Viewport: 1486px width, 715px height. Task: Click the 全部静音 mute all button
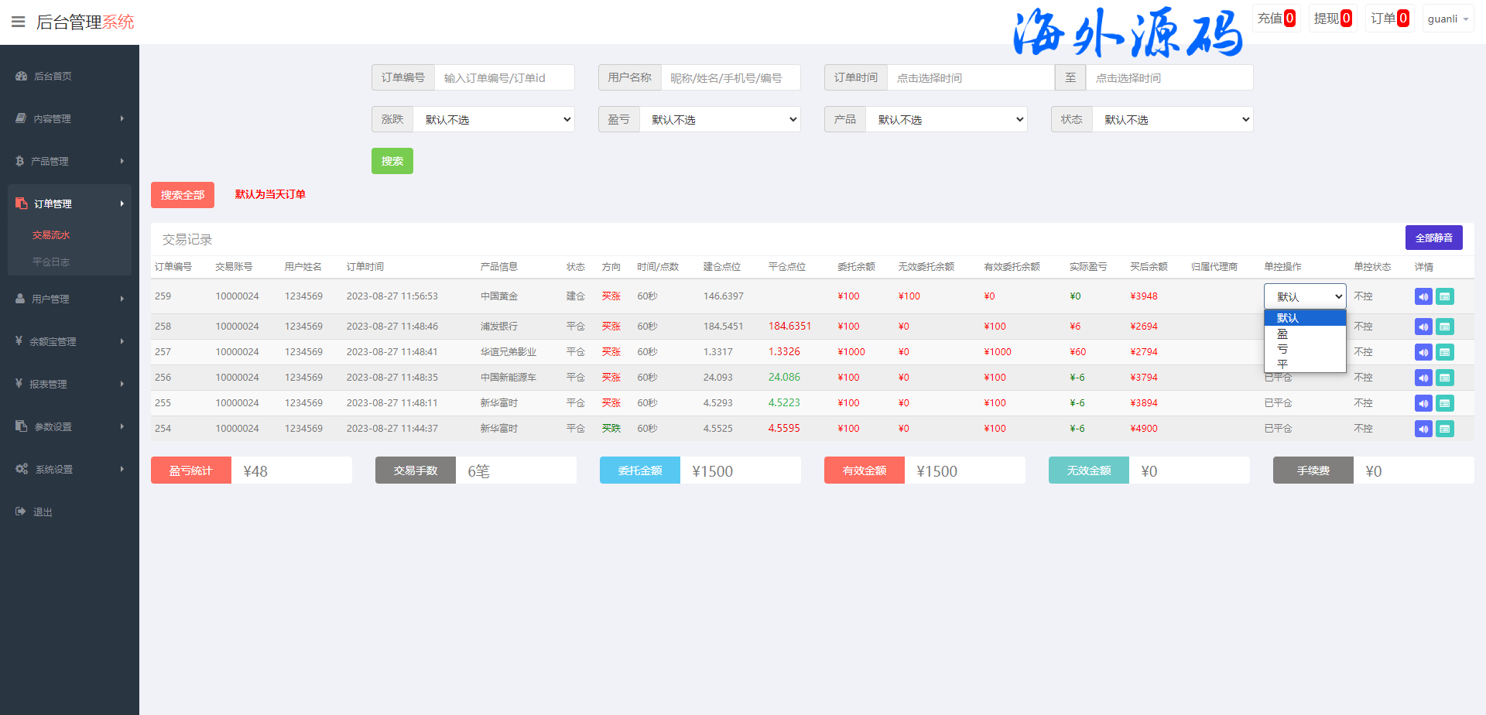click(x=1433, y=238)
